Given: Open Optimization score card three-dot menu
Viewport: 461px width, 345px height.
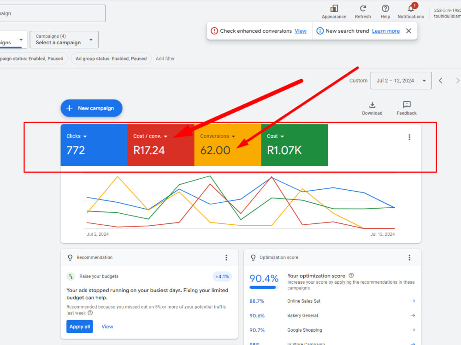Looking at the screenshot, I should click(x=409, y=258).
